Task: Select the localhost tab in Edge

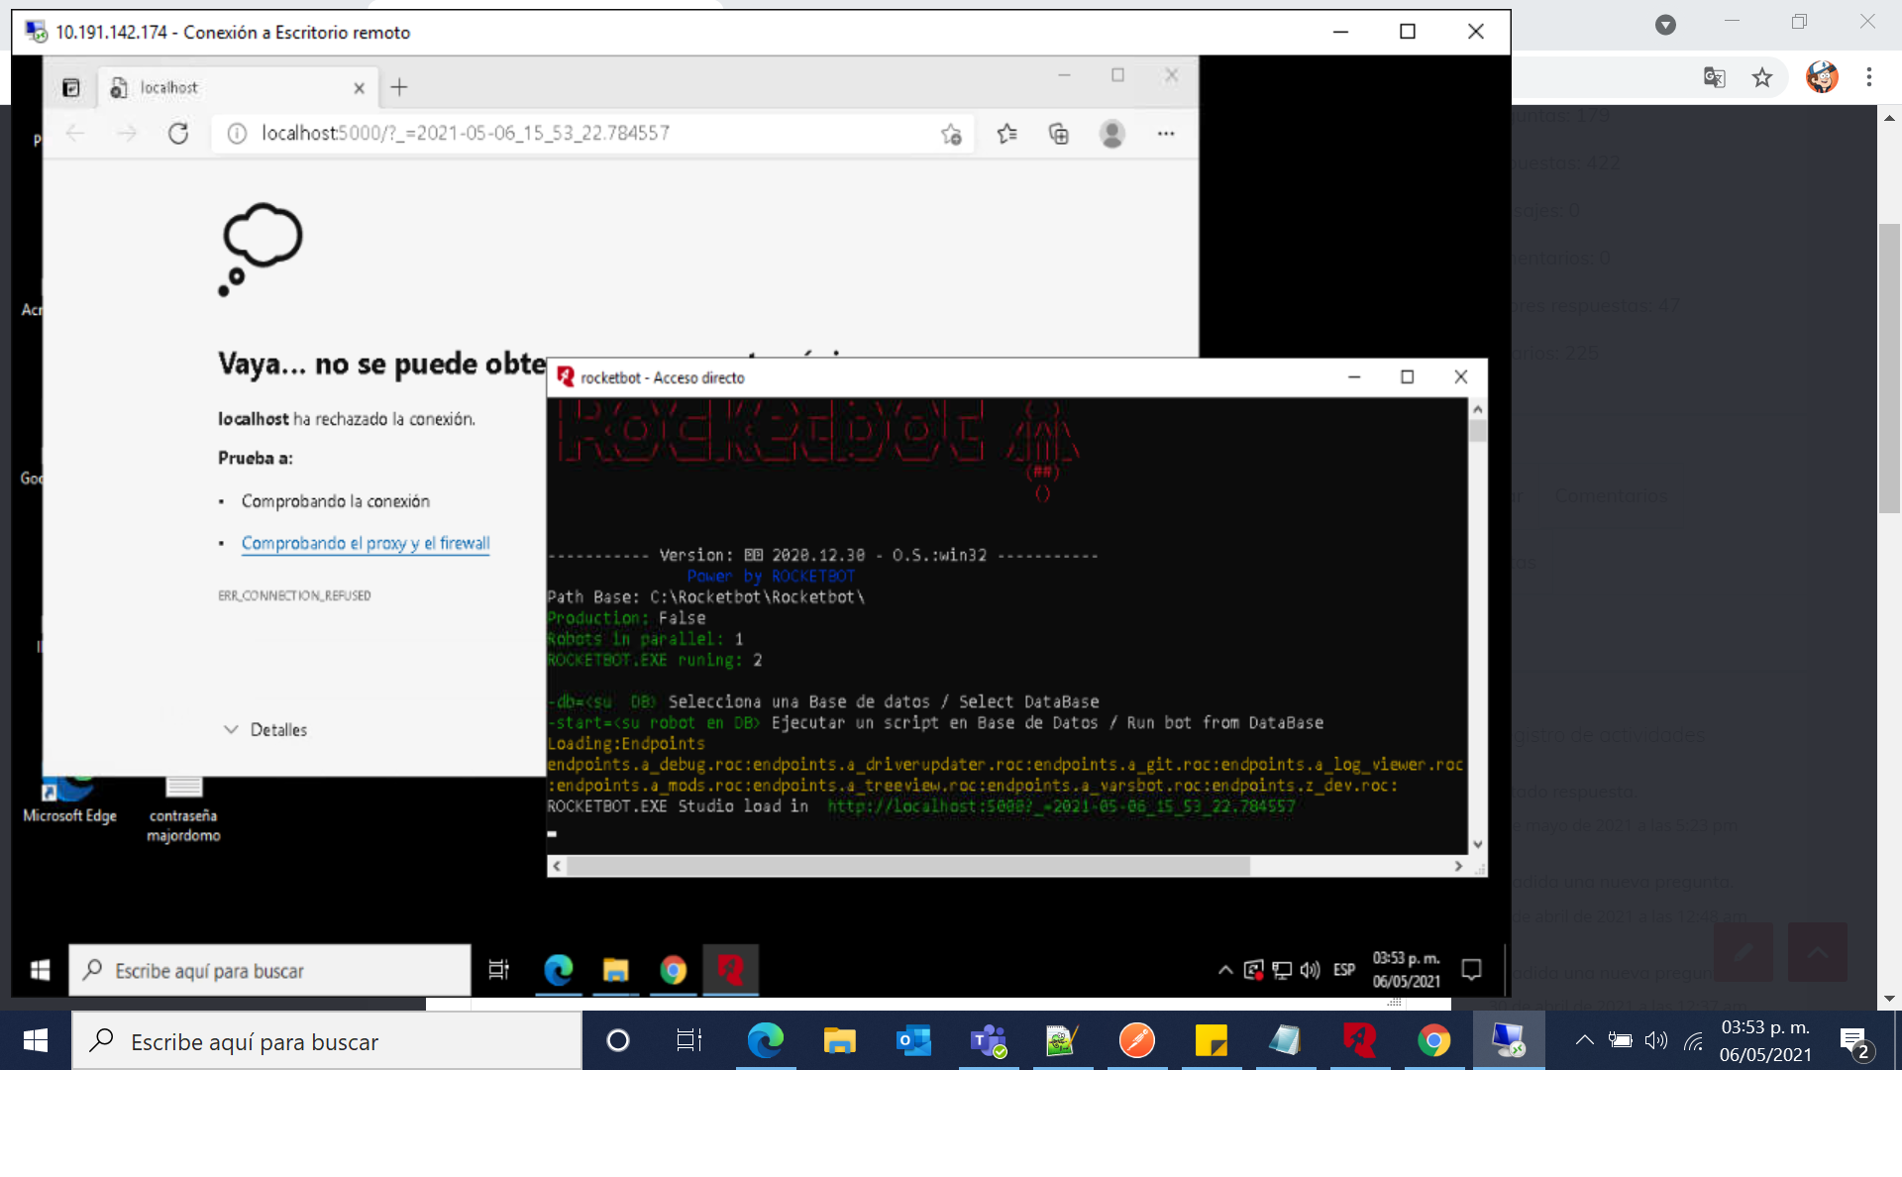Action: coord(236,87)
